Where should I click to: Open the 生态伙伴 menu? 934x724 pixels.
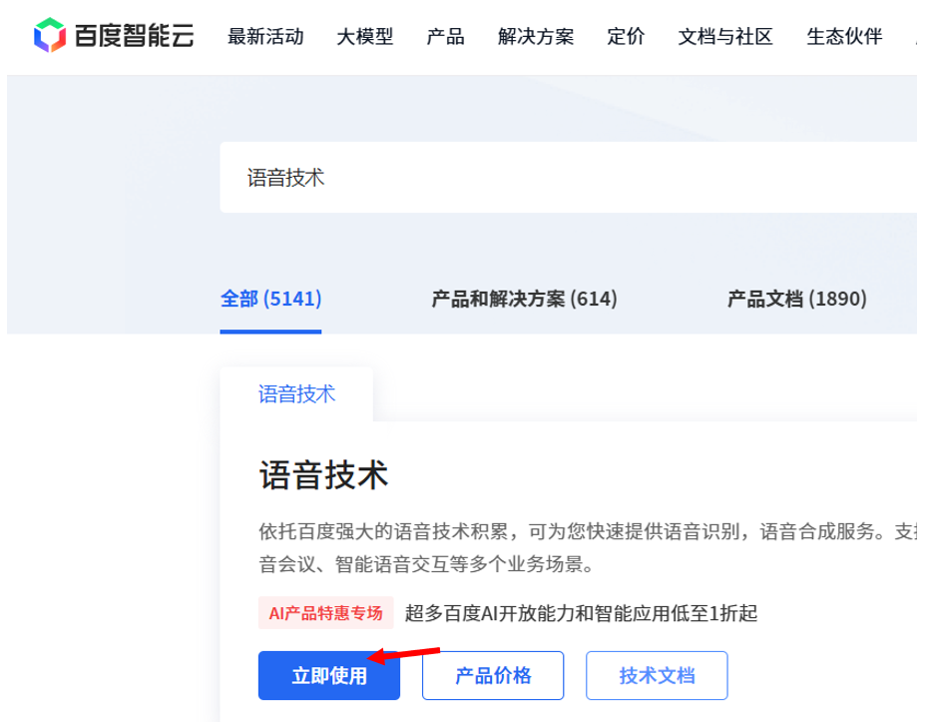click(844, 36)
